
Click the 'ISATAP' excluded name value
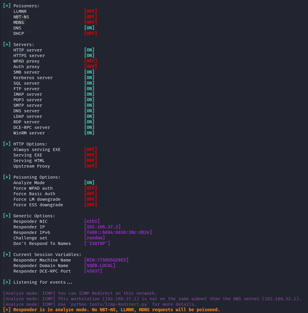point(97,243)
